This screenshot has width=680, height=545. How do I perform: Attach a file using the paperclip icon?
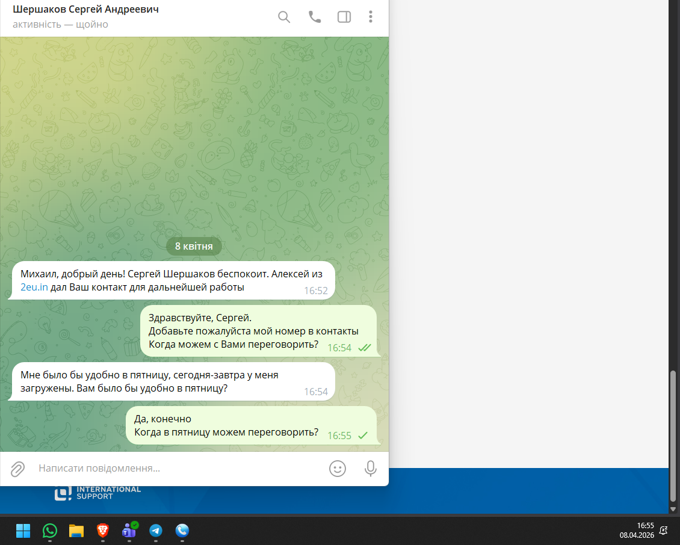(x=17, y=469)
